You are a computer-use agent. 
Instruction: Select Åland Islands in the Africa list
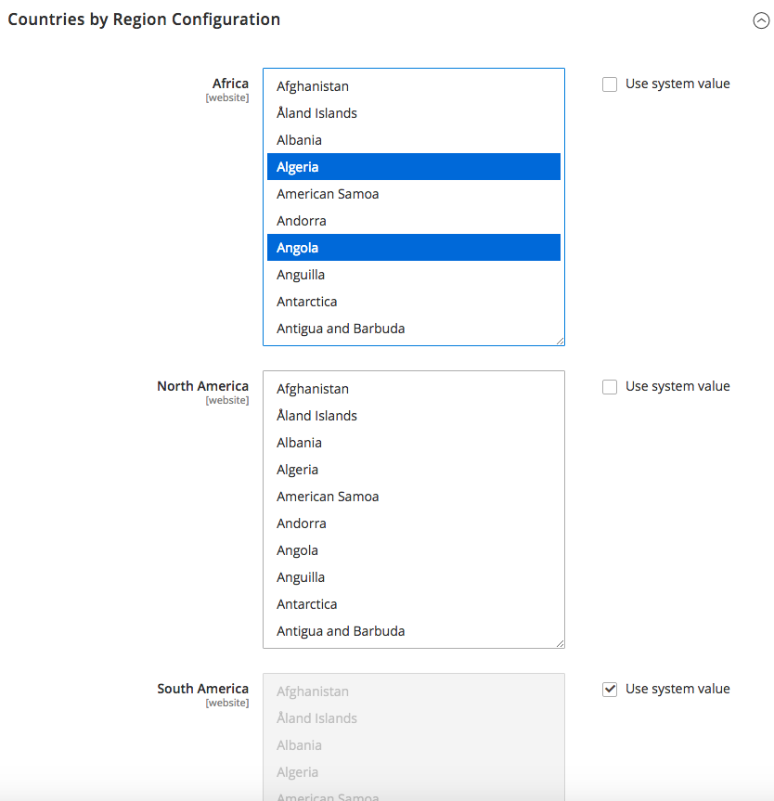click(x=413, y=113)
